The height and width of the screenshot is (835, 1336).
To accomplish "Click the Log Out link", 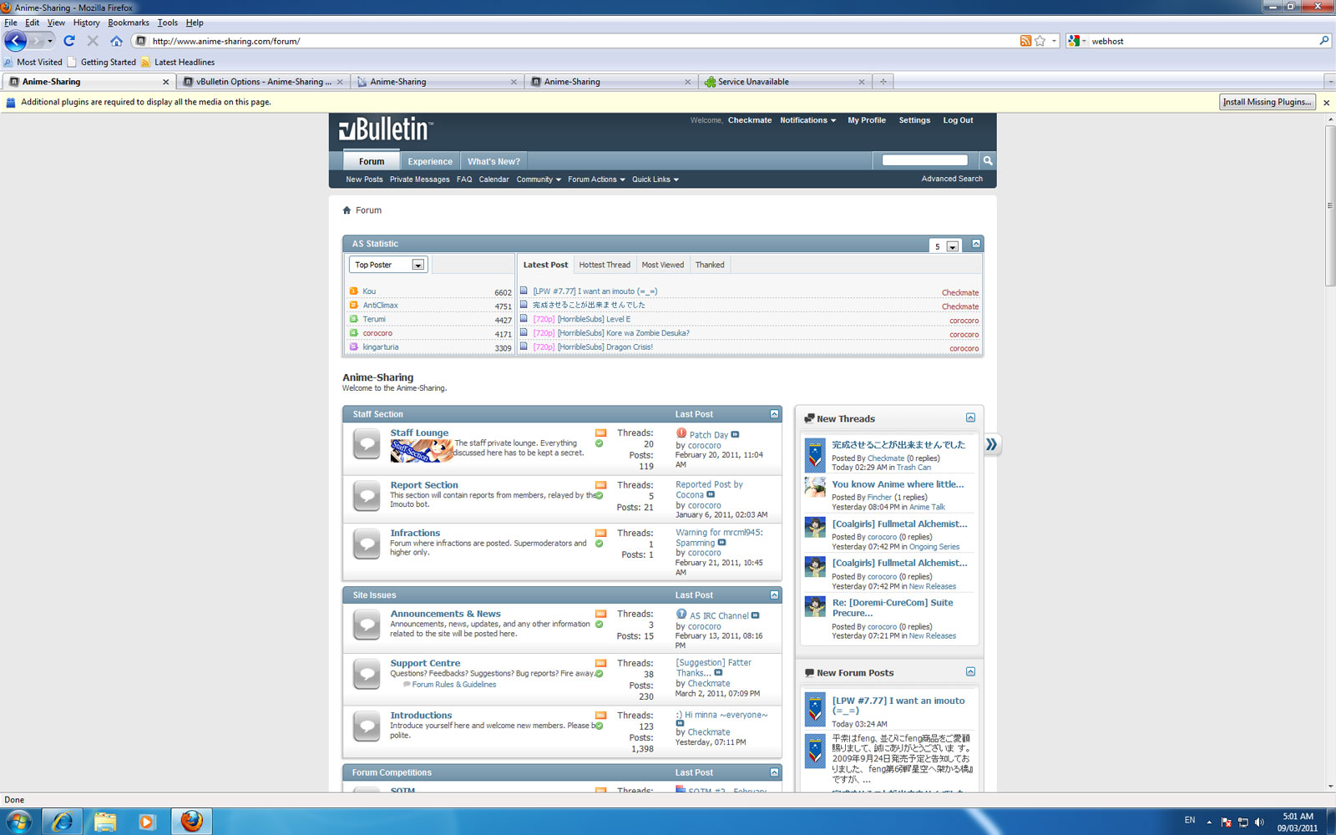I will tap(958, 120).
